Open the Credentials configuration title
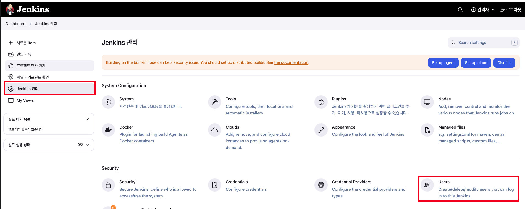The height and width of the screenshot is (209, 525). coord(237,182)
